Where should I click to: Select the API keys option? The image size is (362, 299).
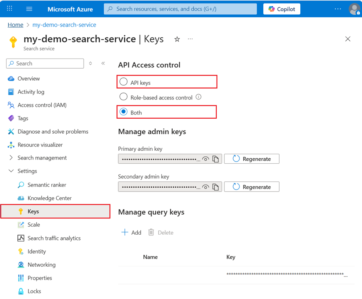coord(123,82)
